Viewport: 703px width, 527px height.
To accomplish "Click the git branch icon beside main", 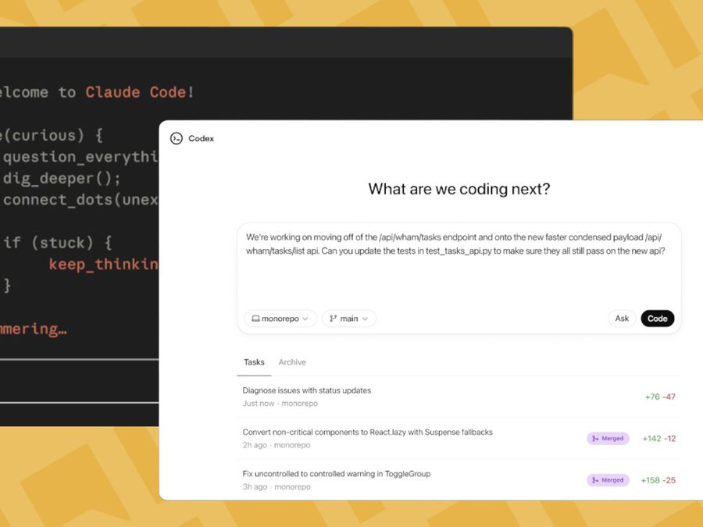I will coord(333,319).
